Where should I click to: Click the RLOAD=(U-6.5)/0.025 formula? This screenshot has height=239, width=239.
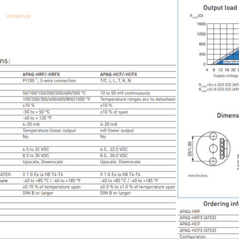[219, 85]
